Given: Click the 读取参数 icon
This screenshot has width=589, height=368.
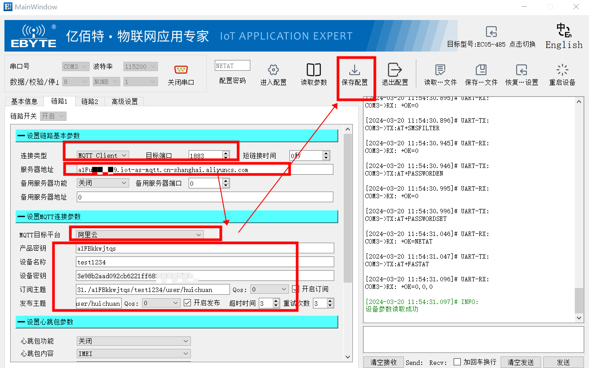Looking at the screenshot, I should click(314, 70).
